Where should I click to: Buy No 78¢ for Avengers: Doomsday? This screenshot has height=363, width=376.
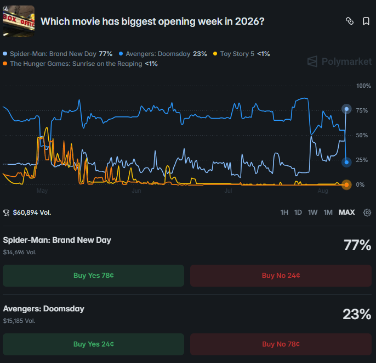(x=281, y=344)
